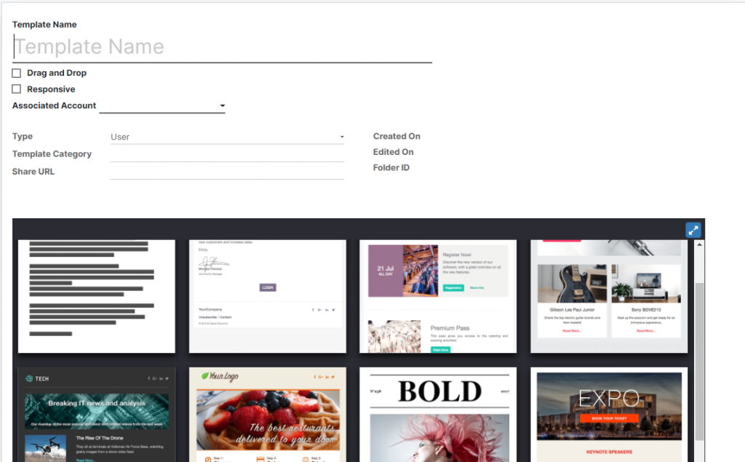
Task: Click the Template Category input field
Action: pyautogui.click(x=227, y=154)
